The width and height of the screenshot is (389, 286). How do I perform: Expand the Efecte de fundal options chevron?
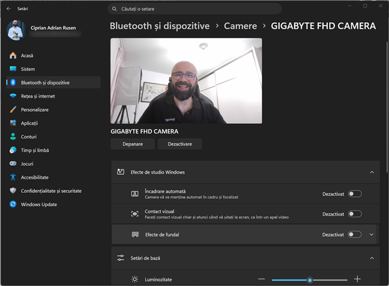tap(372, 234)
